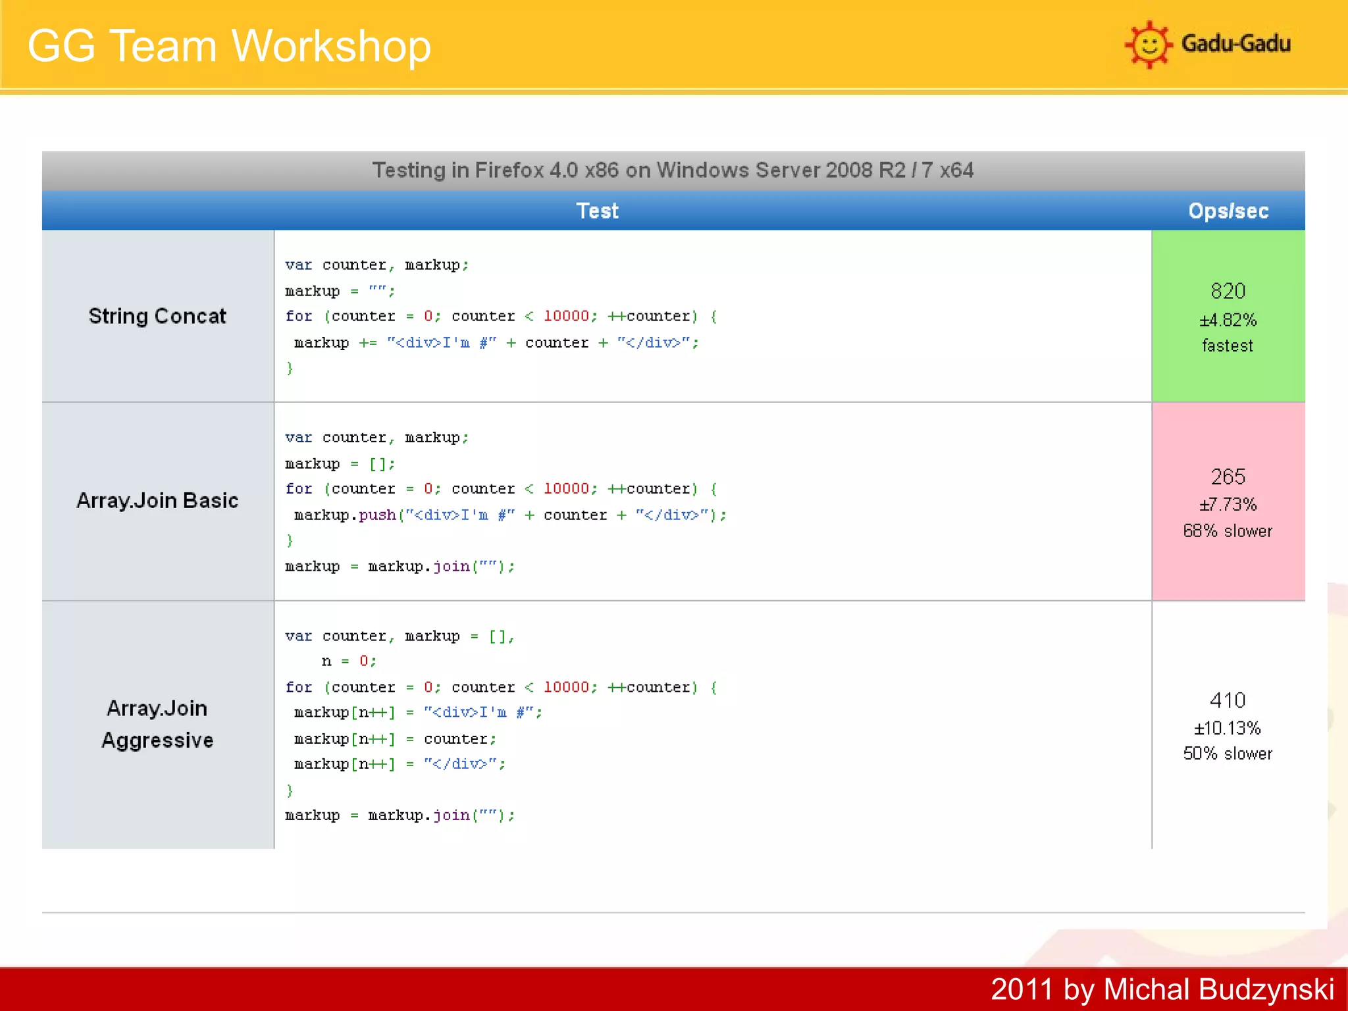Click the 2011 by Michal Budzynski footer
The height and width of the screenshot is (1011, 1348).
pos(1162,989)
